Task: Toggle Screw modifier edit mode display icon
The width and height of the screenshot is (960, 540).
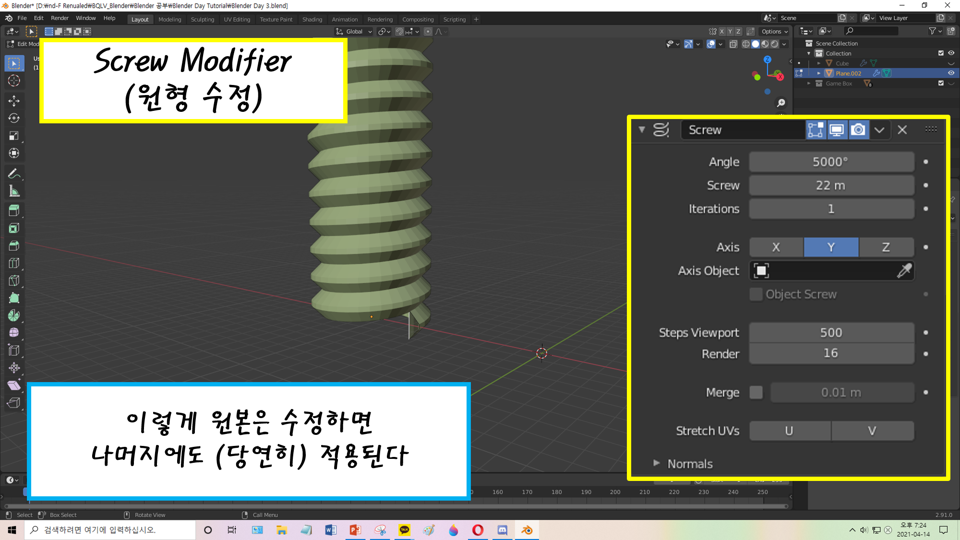Action: click(x=816, y=130)
